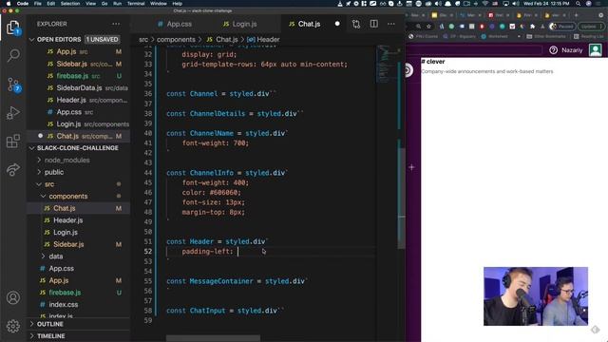This screenshot has height=342, width=608.
Task: Open Explorer more actions ellipsis
Action: pyautogui.click(x=116, y=24)
